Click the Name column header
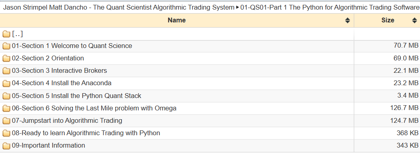420x154 pixels. point(177,20)
